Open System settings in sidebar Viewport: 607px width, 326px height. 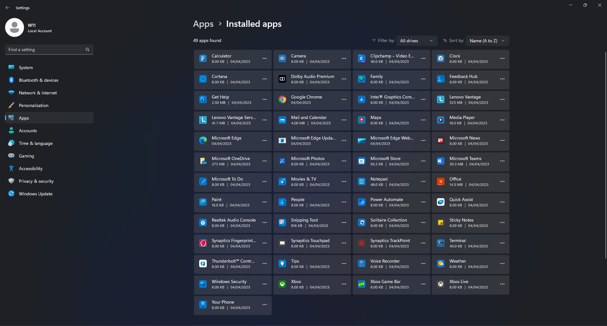(49, 68)
